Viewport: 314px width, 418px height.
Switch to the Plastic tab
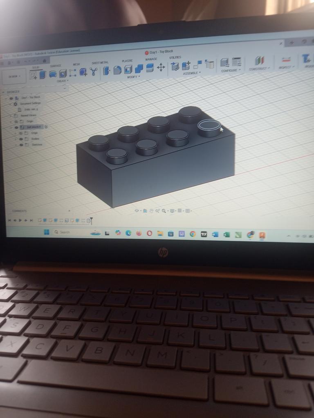(x=128, y=61)
